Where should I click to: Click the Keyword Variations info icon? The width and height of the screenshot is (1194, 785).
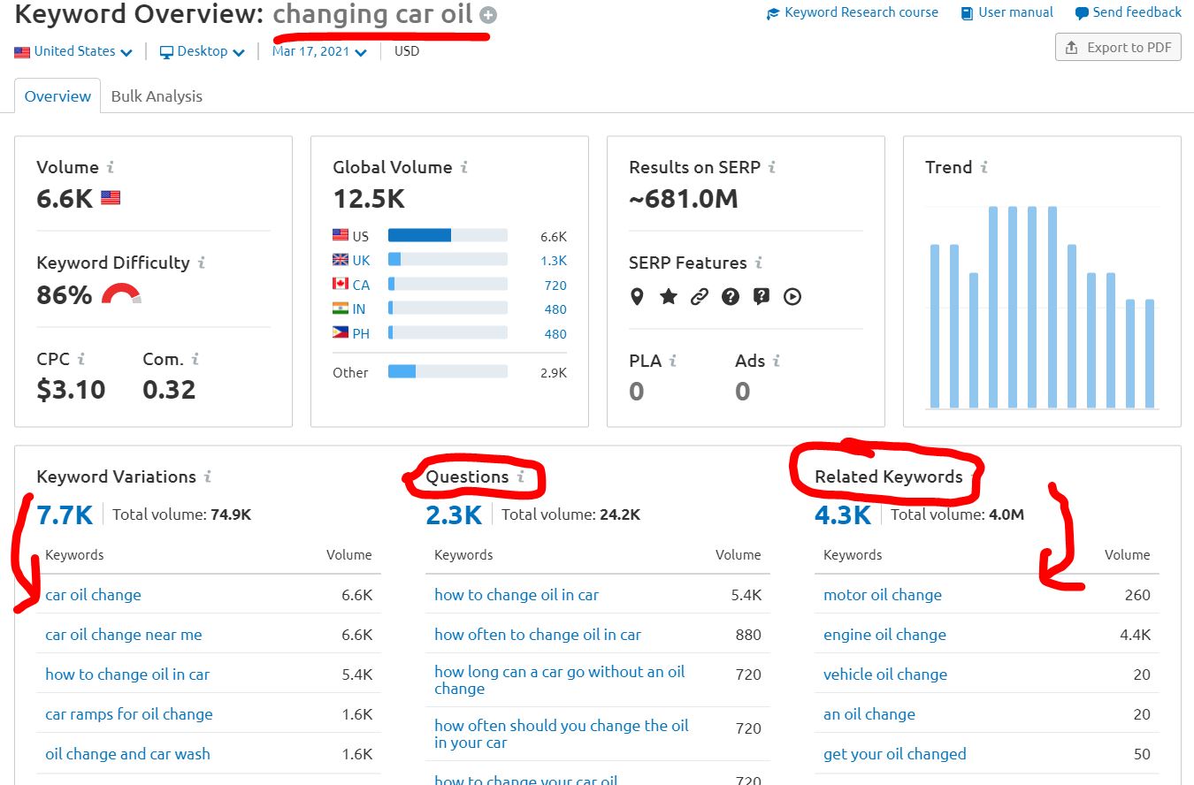coord(208,476)
